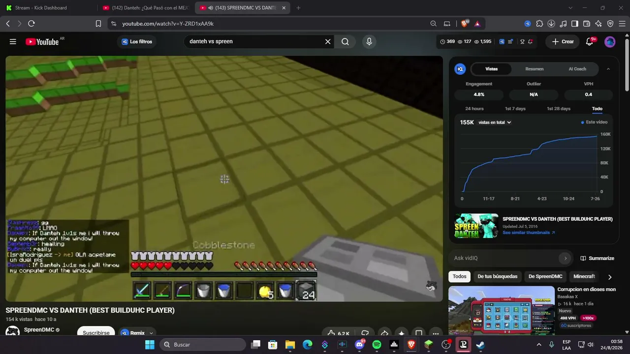Show hidden system tray icons
Image resolution: width=630 pixels, height=354 pixels.
(x=538, y=345)
